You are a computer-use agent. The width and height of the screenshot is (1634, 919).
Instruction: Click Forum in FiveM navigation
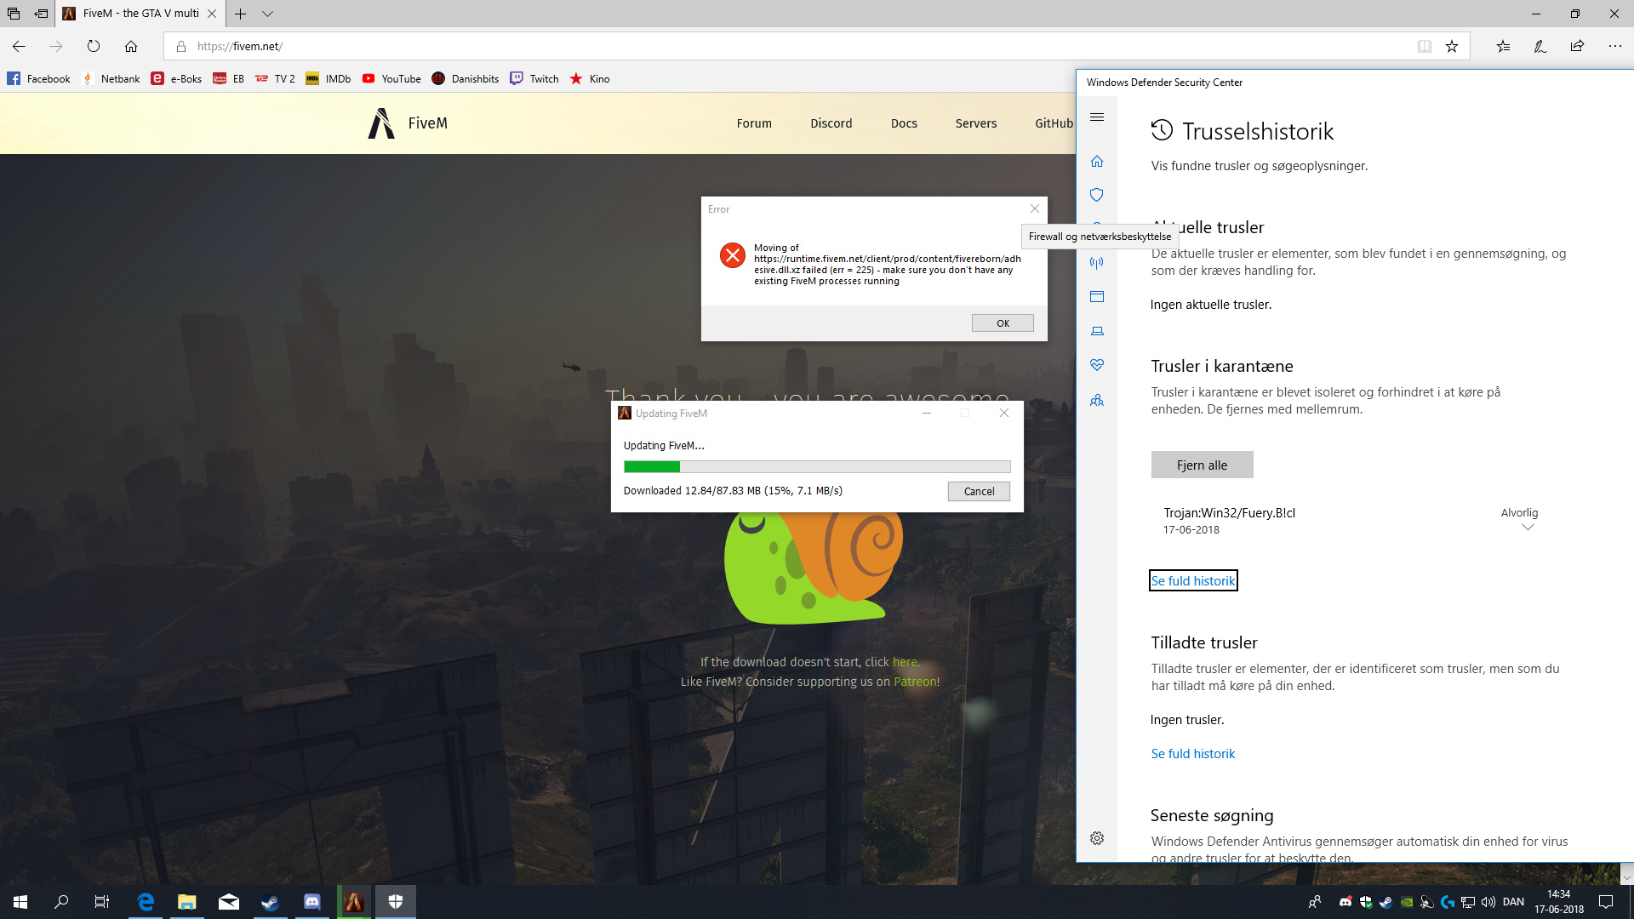pos(754,123)
